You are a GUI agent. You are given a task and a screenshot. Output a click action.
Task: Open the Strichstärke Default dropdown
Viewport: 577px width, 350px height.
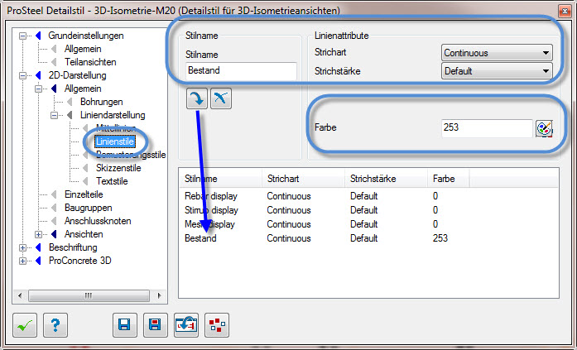click(x=497, y=70)
